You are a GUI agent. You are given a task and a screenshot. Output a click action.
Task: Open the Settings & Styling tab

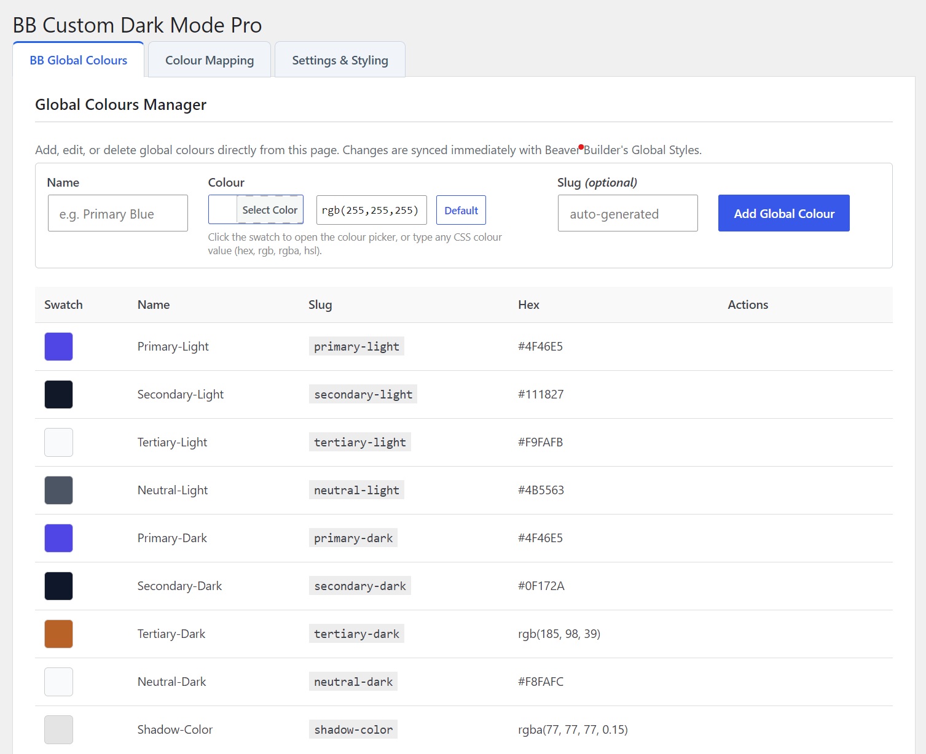[x=340, y=60]
